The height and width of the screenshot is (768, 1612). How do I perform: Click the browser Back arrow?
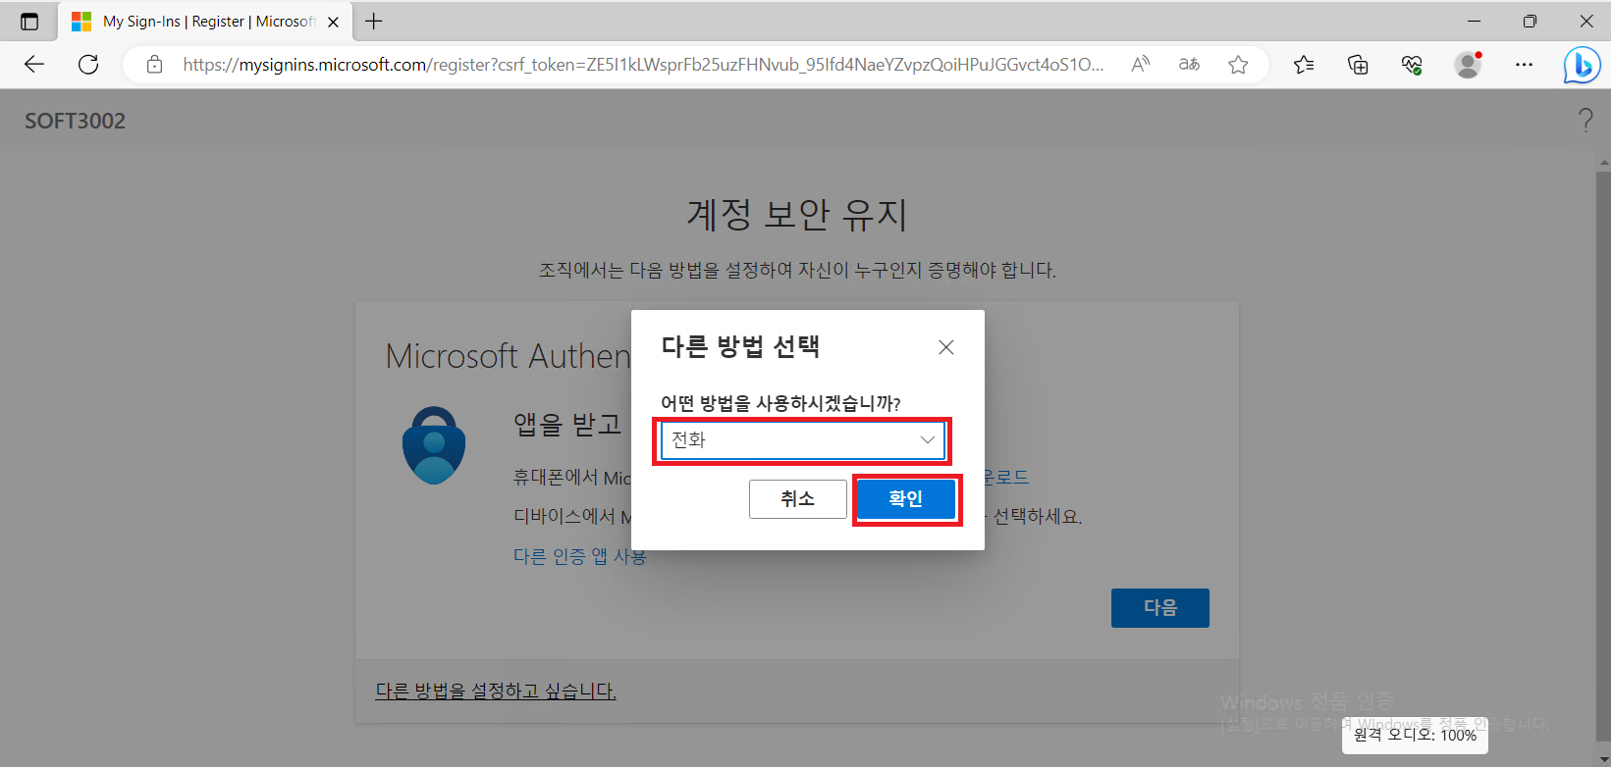34,65
